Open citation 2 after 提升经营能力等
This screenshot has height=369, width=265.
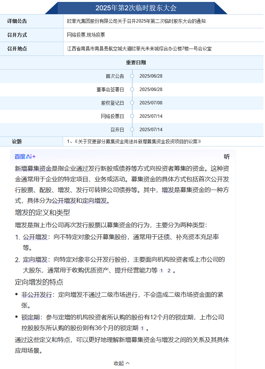click(x=169, y=271)
